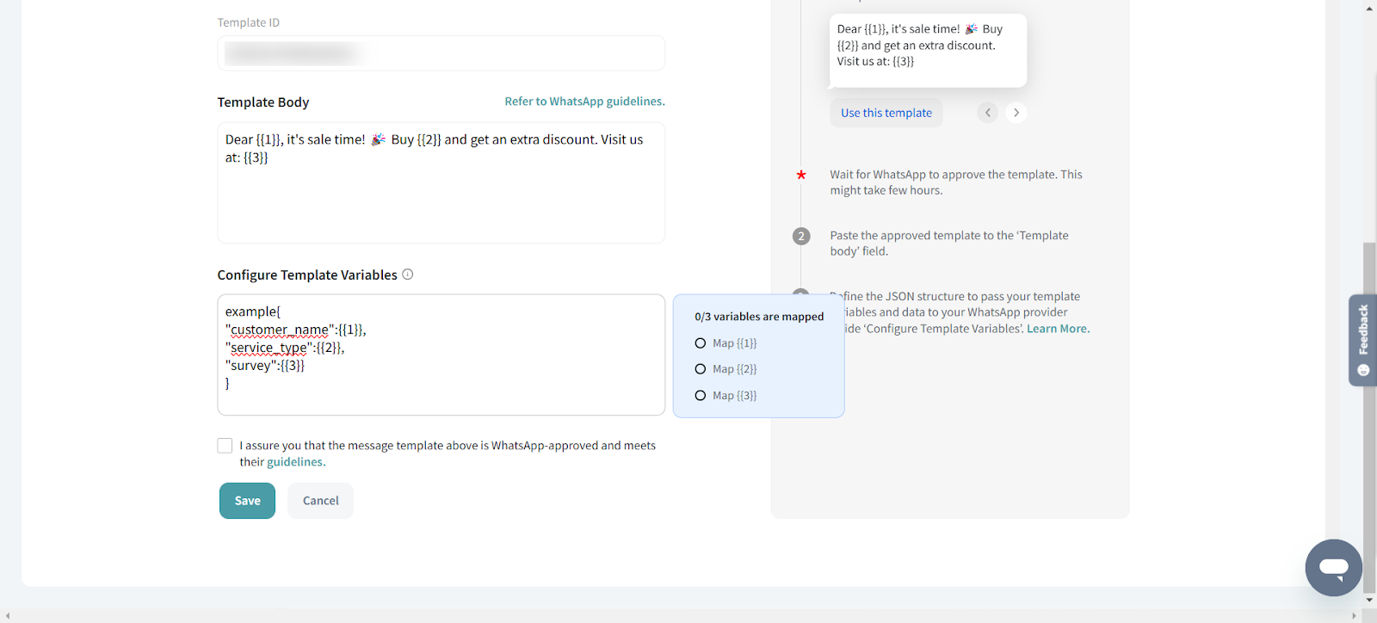Viewport: 1377px width, 623px height.
Task: Show next template with right chevron
Action: click(x=1016, y=113)
